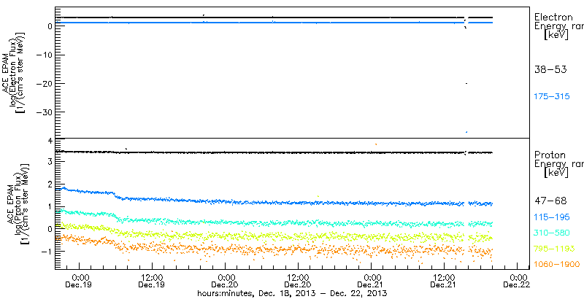This screenshot has width=584, height=299.
Task: Click the "Electron" legend heading
Action: click(554, 17)
